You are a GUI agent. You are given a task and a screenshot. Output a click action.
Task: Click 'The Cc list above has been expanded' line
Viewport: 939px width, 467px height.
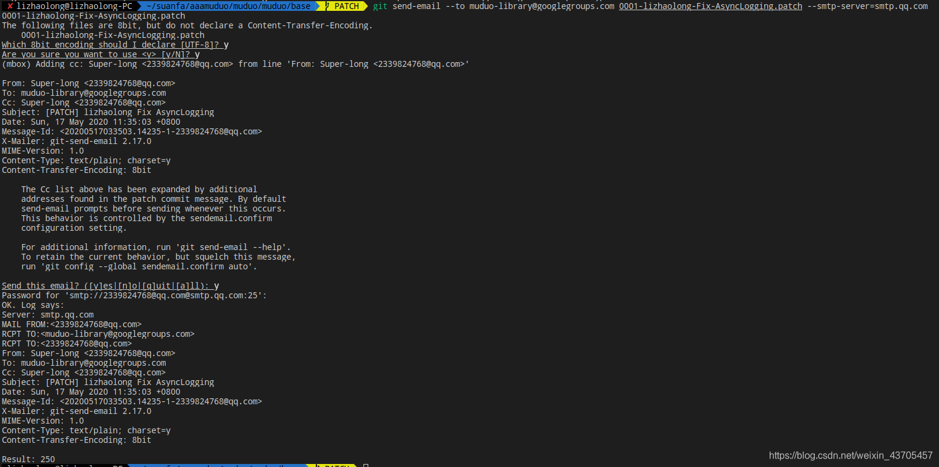coord(139,189)
